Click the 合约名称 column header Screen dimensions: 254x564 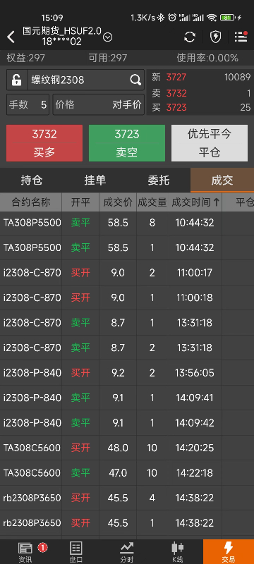point(31,202)
